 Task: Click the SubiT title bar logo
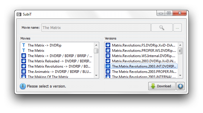(19, 14)
